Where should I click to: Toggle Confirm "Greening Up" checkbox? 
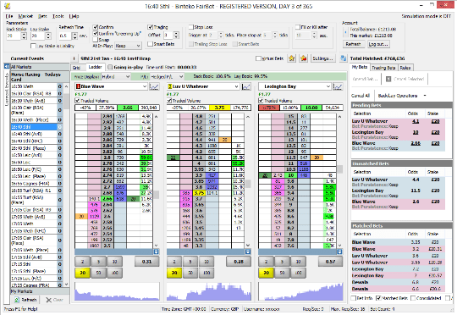pyautogui.click(x=96, y=33)
